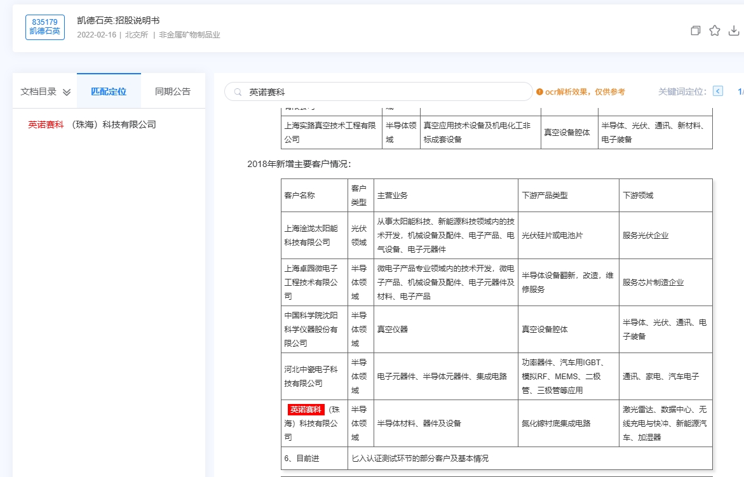Click the cell 氮化镓衬底集成电路
744x477 pixels.
(x=569, y=423)
